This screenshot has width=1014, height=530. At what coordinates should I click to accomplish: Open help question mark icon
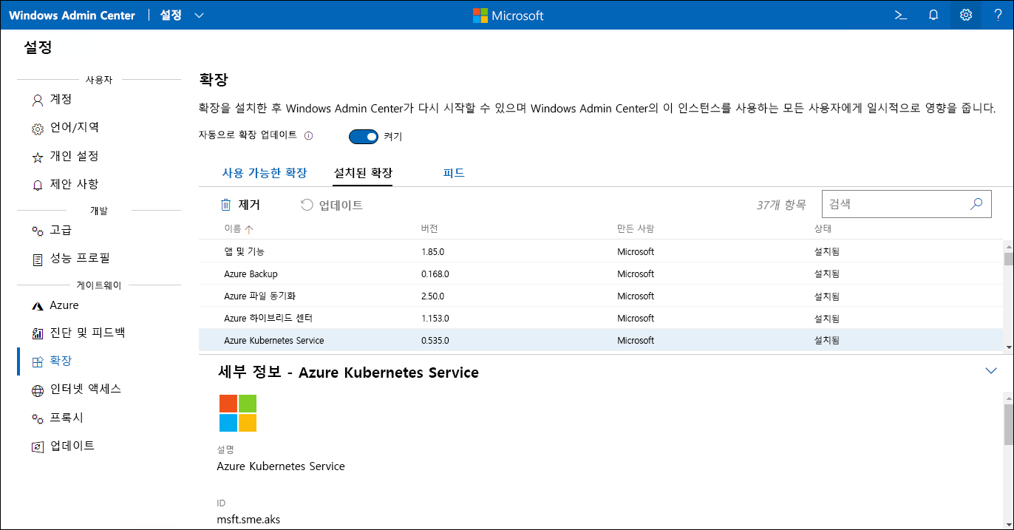998,15
